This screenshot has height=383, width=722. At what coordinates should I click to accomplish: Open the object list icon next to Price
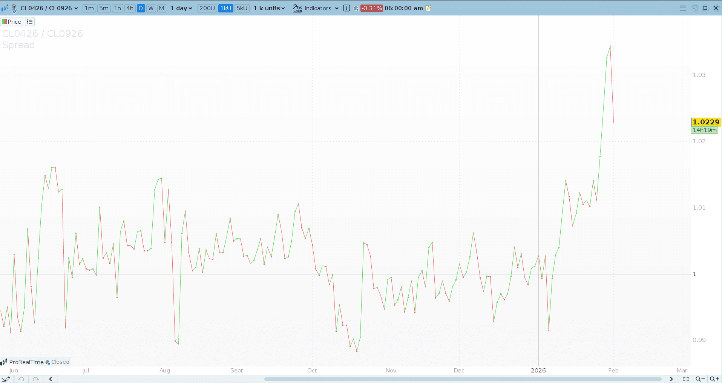click(30, 22)
